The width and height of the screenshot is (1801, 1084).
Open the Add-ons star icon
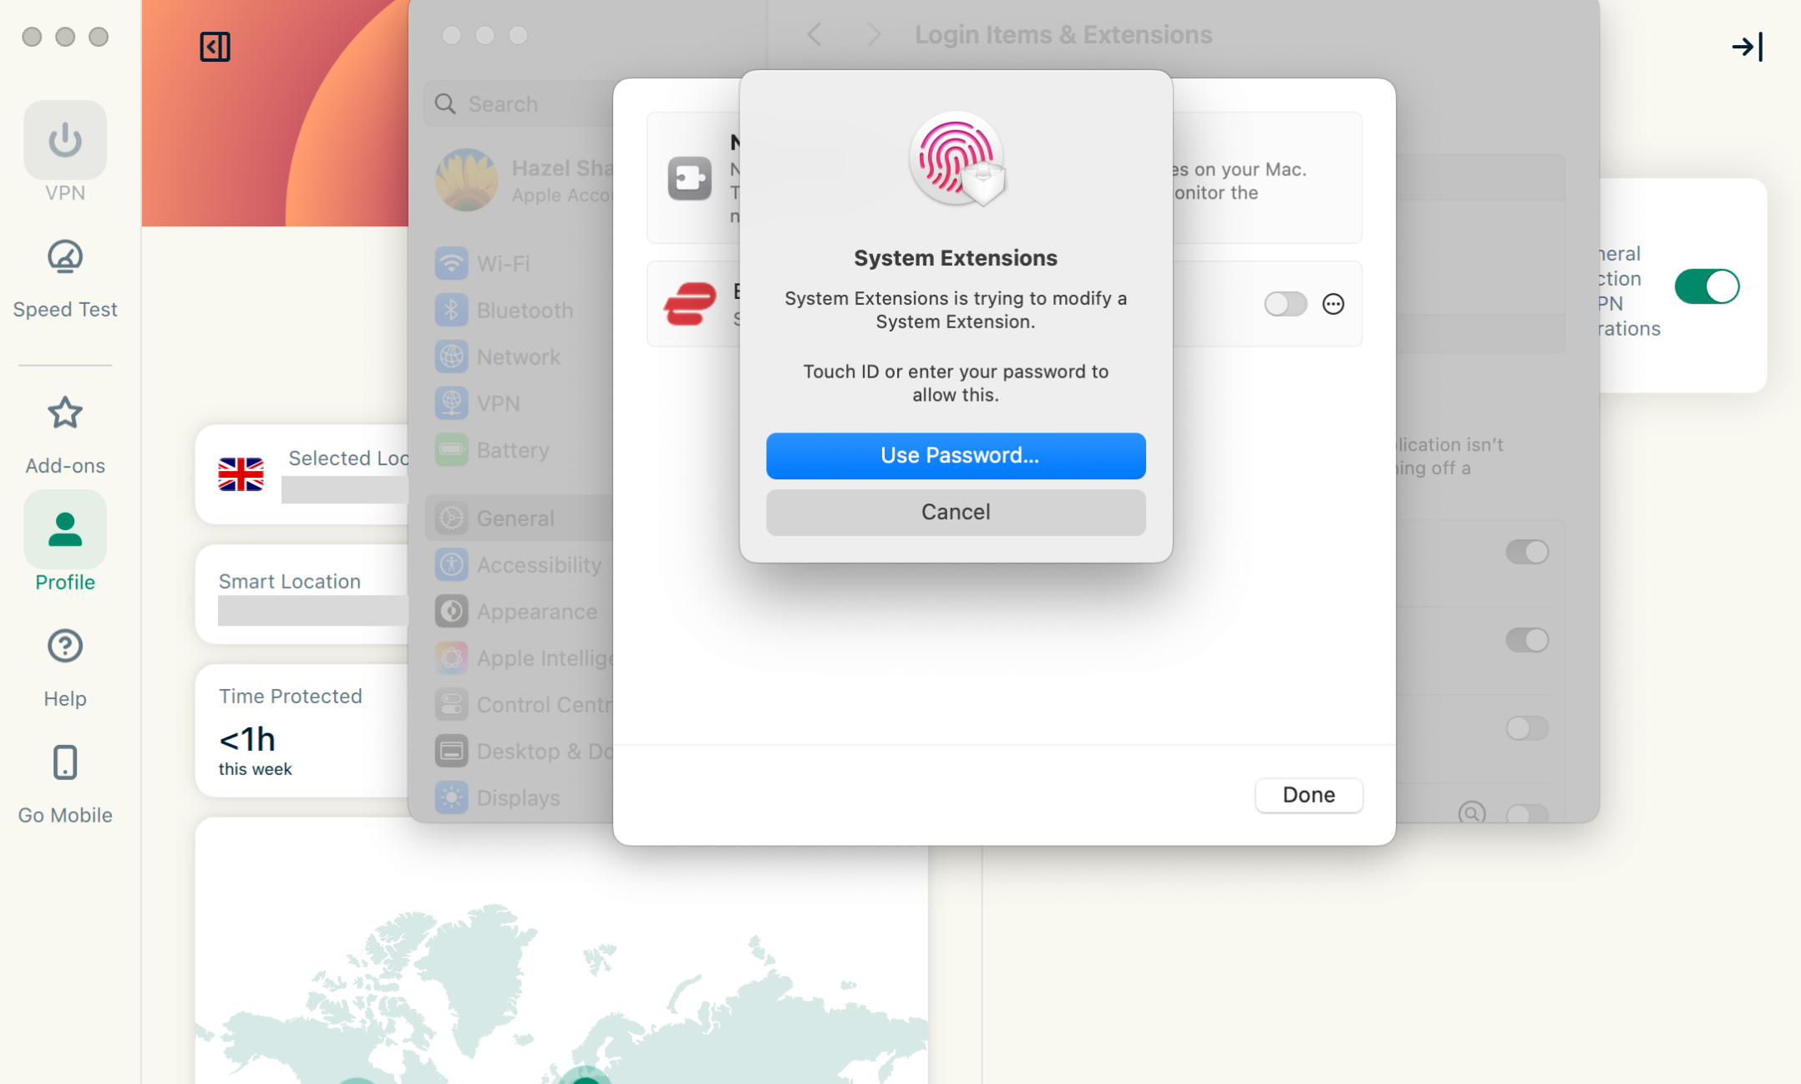tap(65, 413)
